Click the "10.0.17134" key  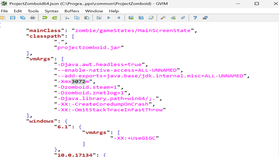pos(75,155)
